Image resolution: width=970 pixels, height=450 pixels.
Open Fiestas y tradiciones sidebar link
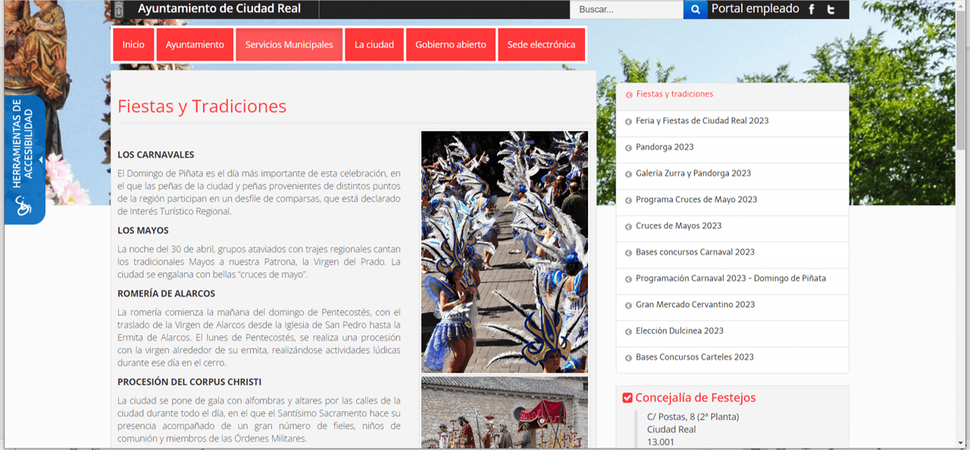click(x=674, y=94)
